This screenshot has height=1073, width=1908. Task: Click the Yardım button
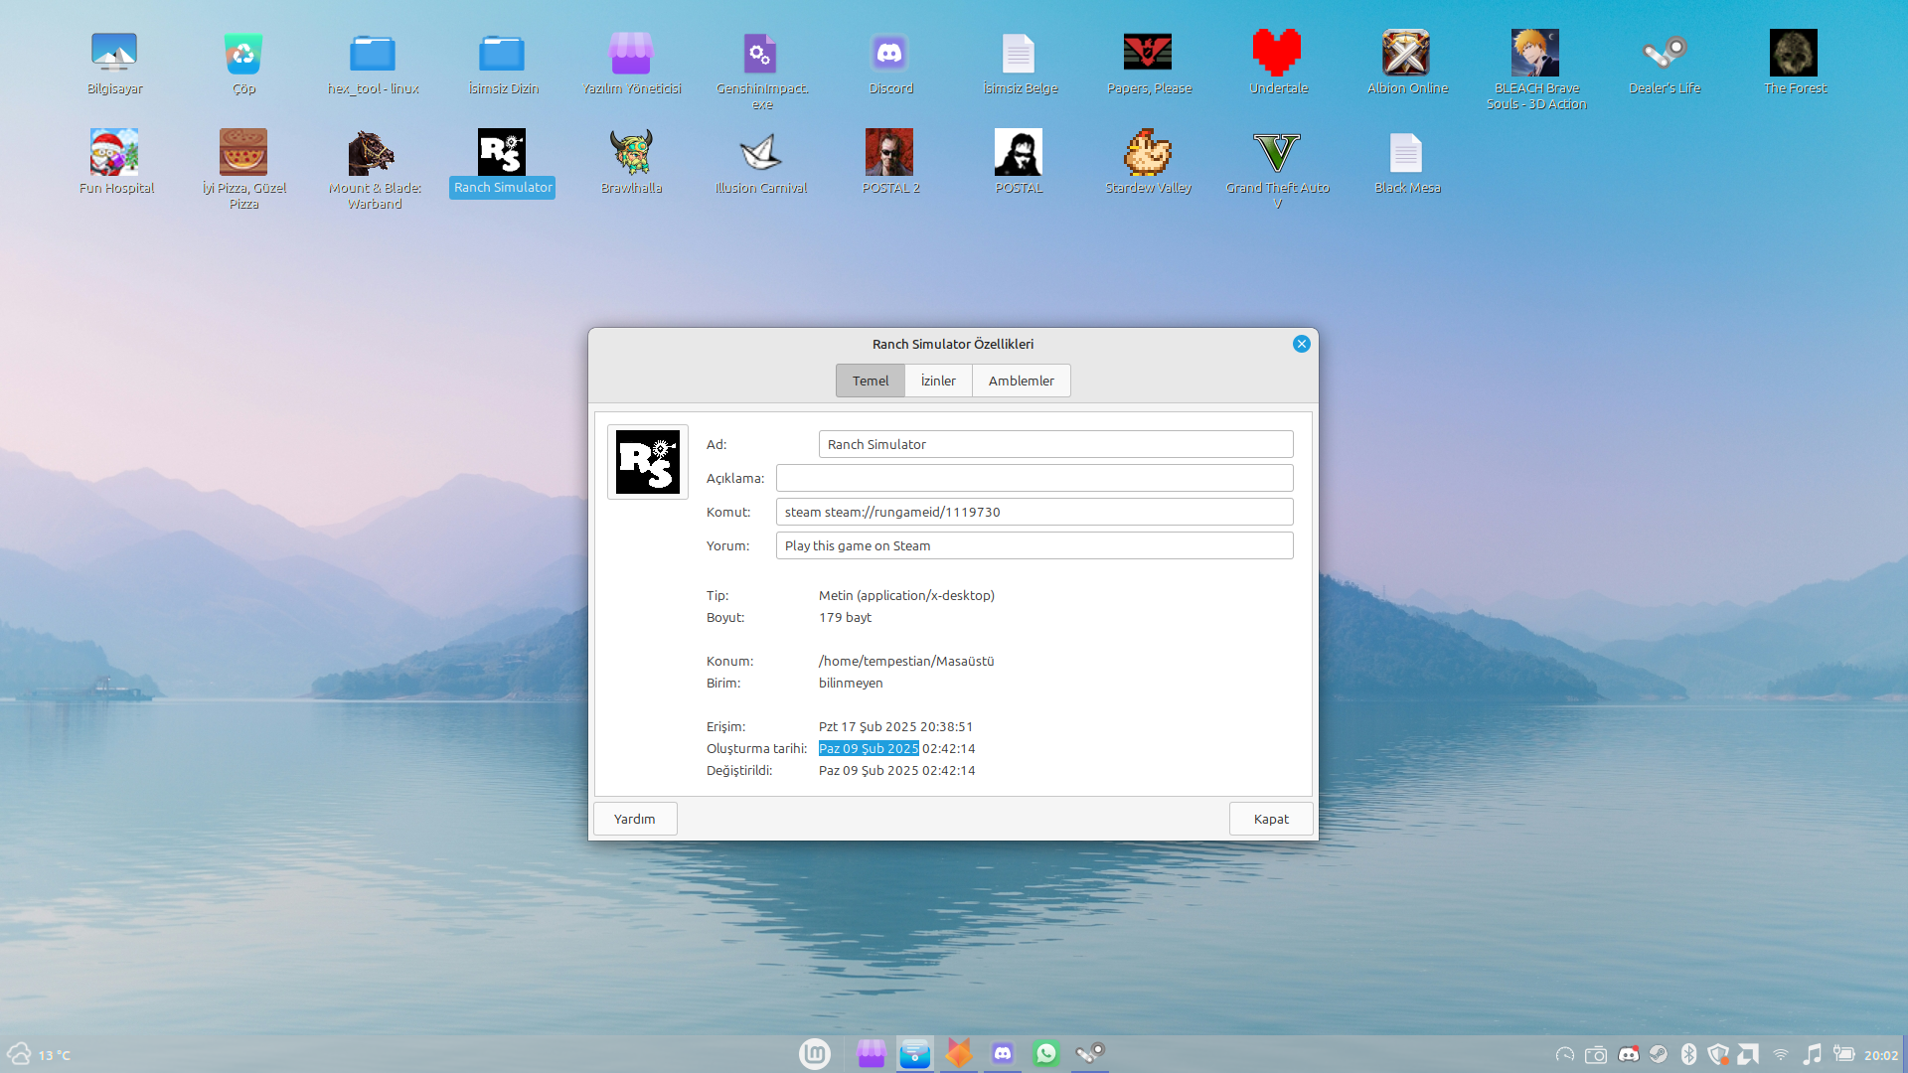(x=635, y=819)
